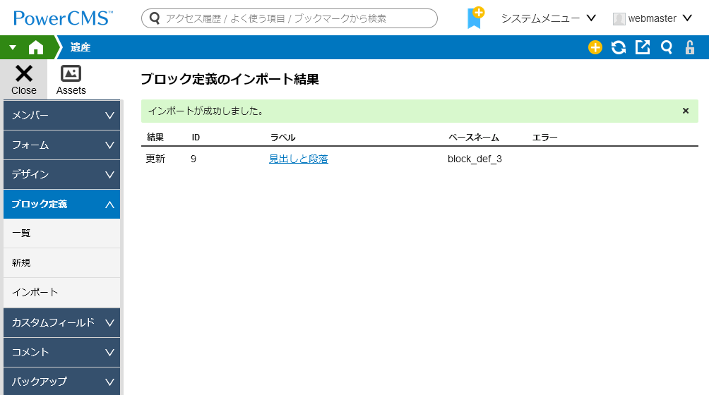Screen dimensions: 709x395
Task: Click the webmaster avatar icon
Action: 619,18
